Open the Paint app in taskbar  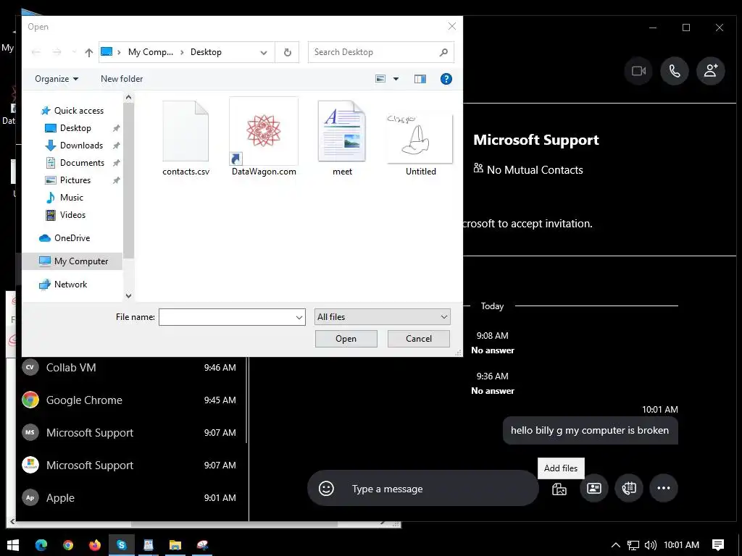pos(202,545)
